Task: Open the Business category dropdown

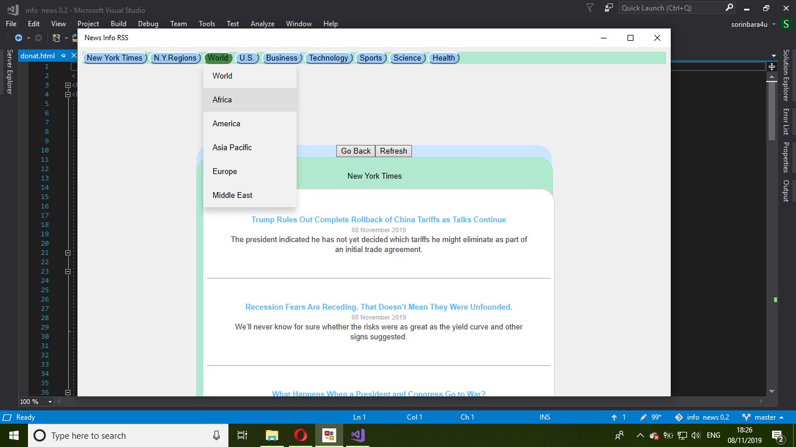Action: [x=282, y=58]
